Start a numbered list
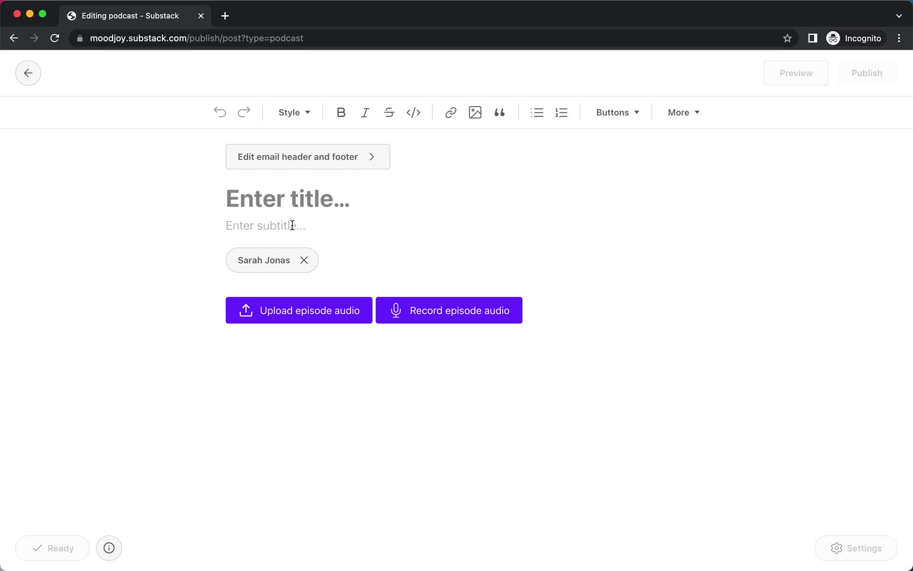Viewport: 913px width, 571px height. pyautogui.click(x=561, y=112)
